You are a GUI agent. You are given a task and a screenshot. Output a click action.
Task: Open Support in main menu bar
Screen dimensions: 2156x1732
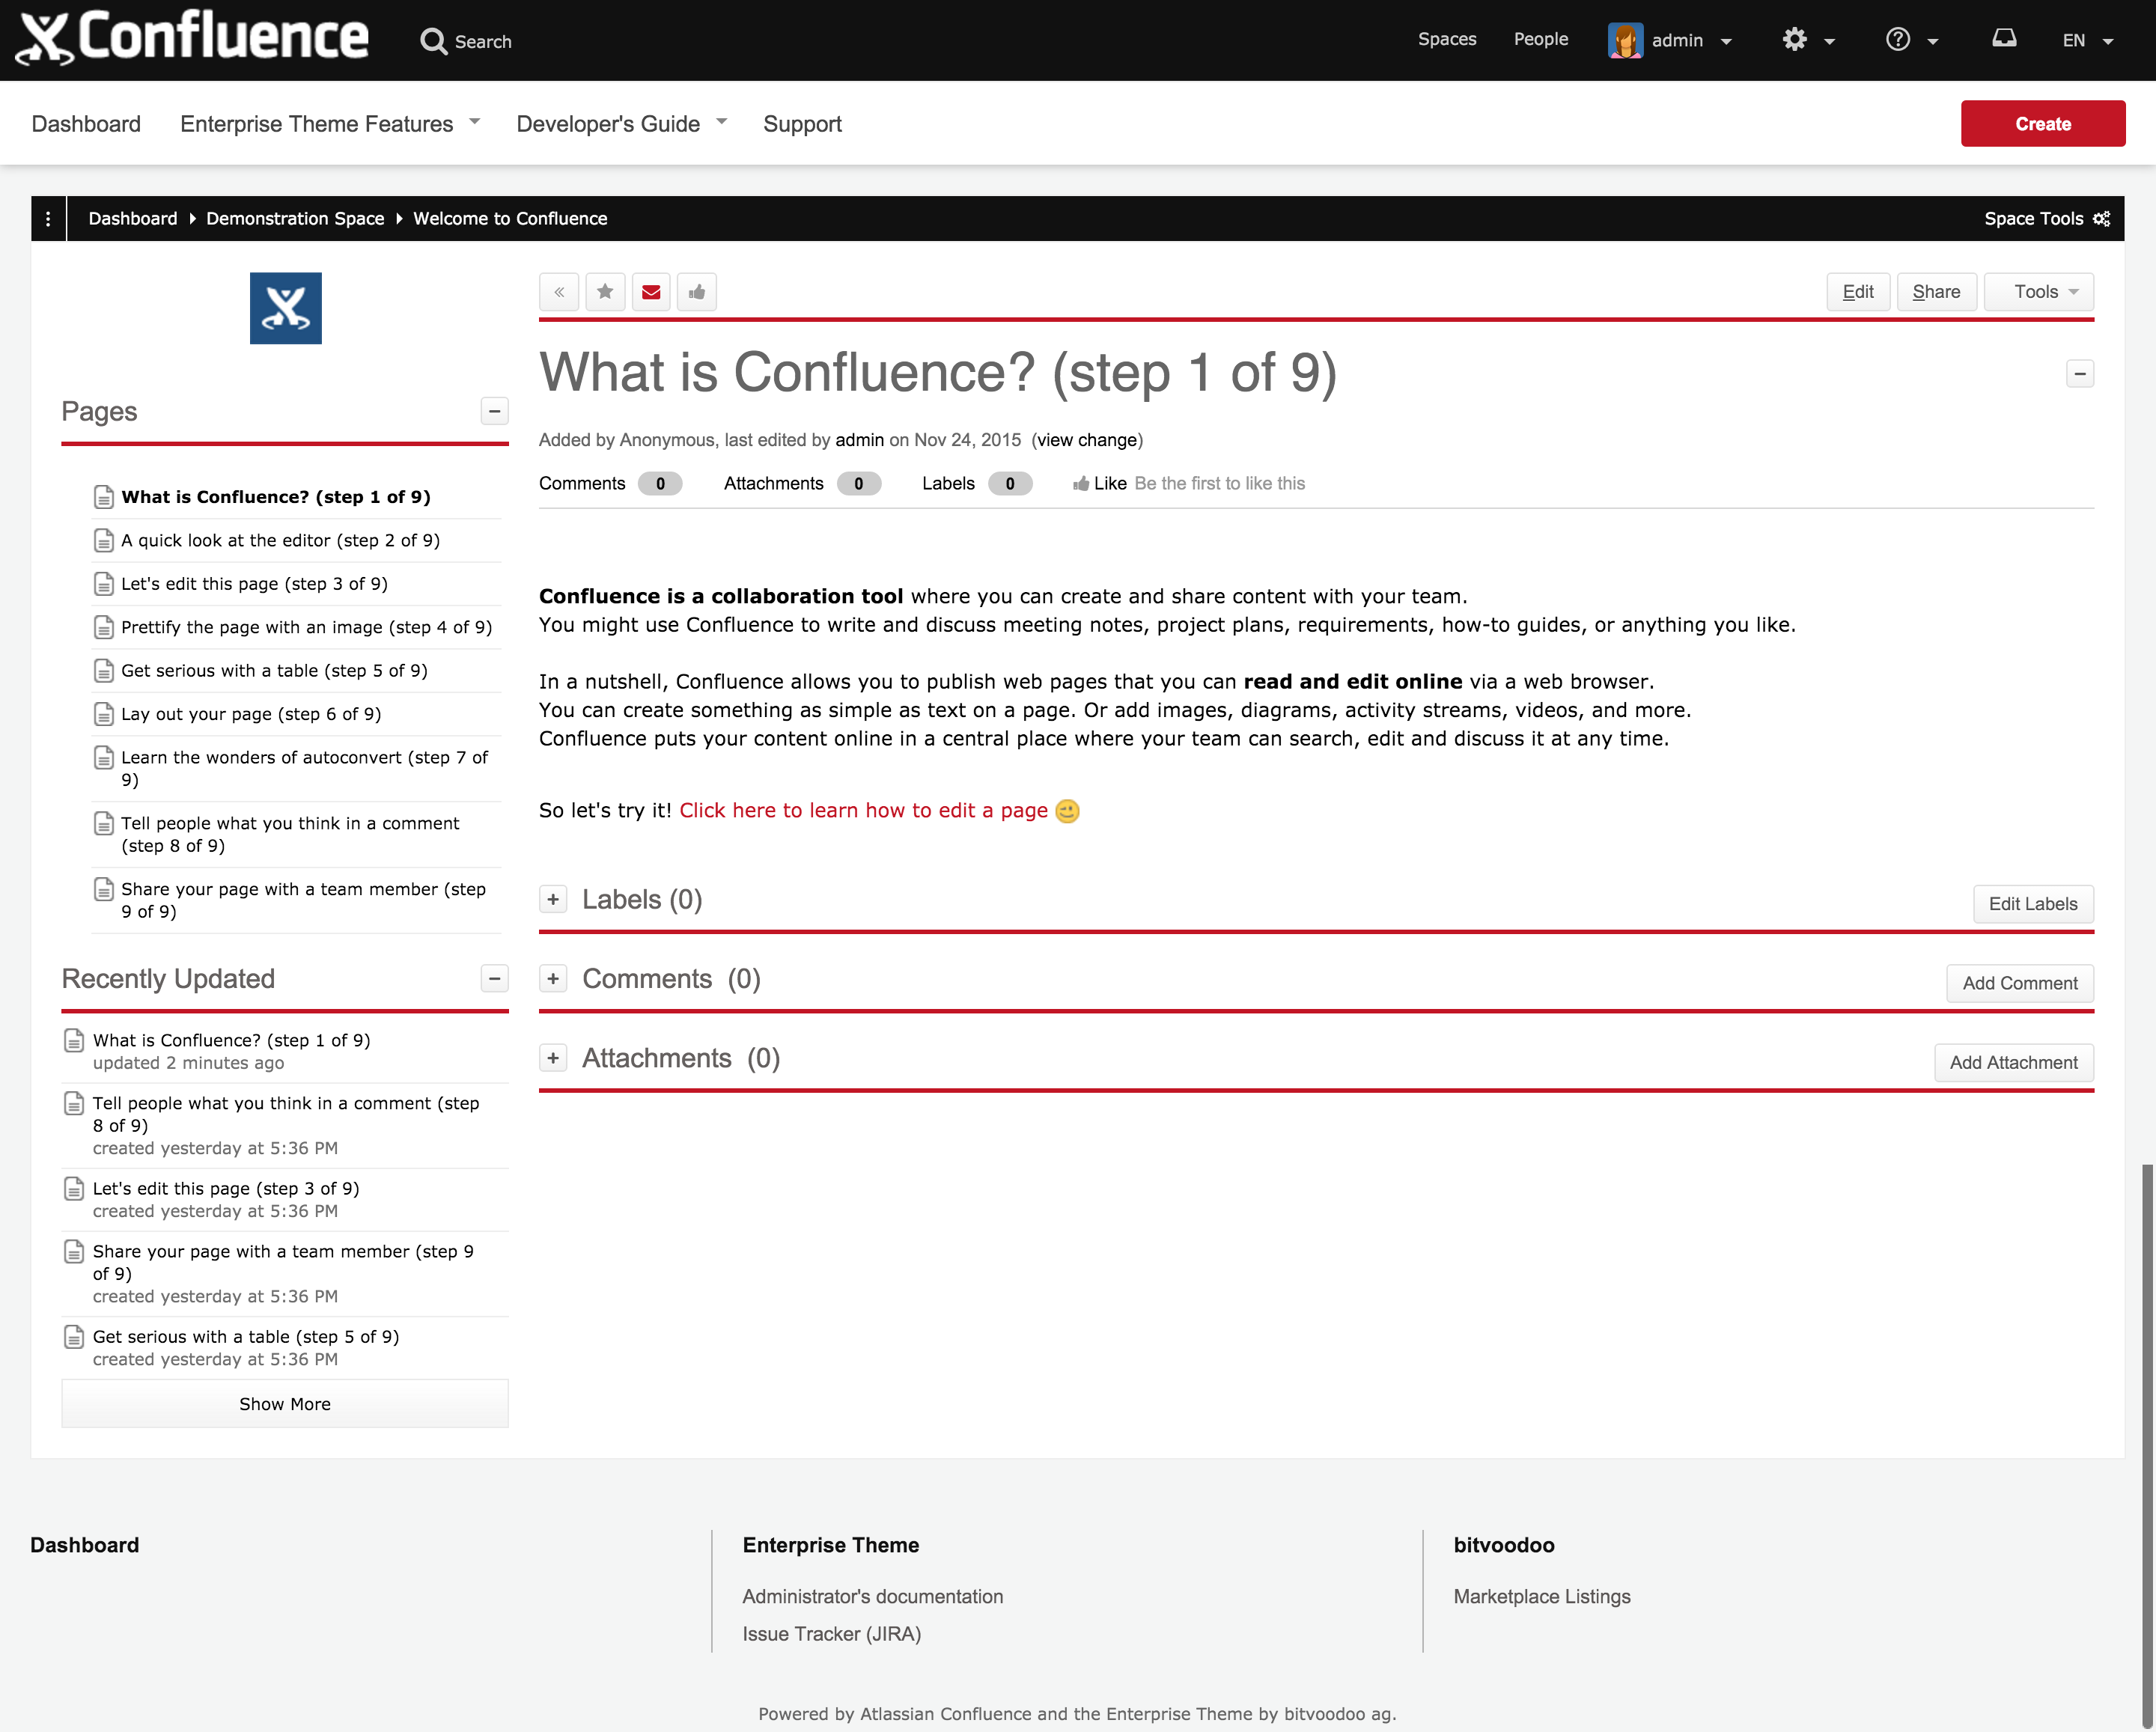[x=802, y=124]
